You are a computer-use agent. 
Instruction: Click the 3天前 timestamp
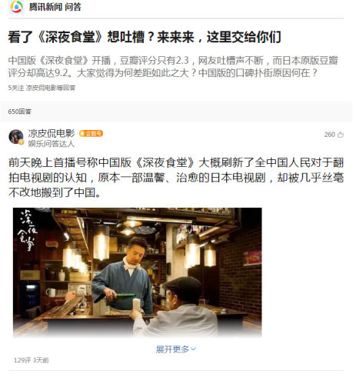coord(41,360)
